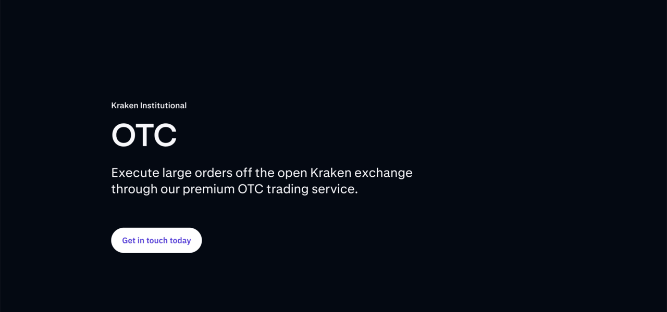Click the word exchange in the description
The width and height of the screenshot is (667, 312).
(x=384, y=173)
